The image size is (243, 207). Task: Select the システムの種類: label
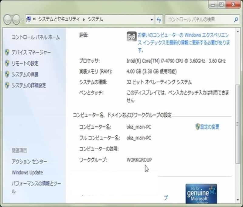93,82
